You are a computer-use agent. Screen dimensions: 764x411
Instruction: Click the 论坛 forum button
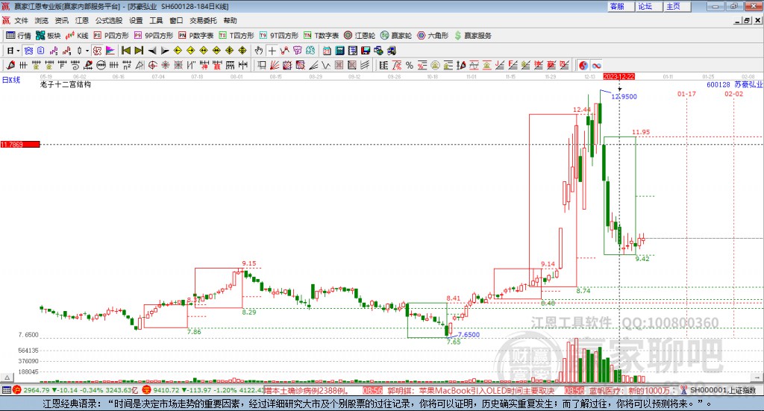[649, 6]
